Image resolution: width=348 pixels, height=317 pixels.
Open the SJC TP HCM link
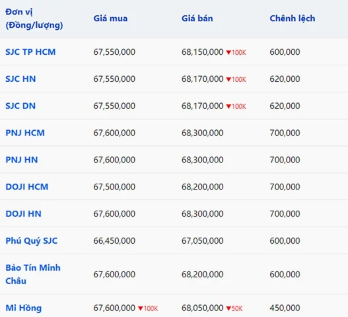pos(30,52)
